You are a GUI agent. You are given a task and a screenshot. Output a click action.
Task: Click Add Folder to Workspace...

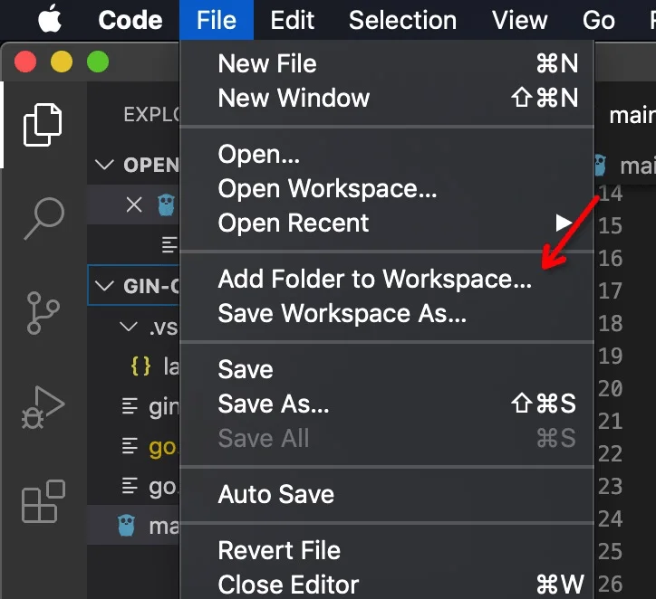click(x=387, y=279)
